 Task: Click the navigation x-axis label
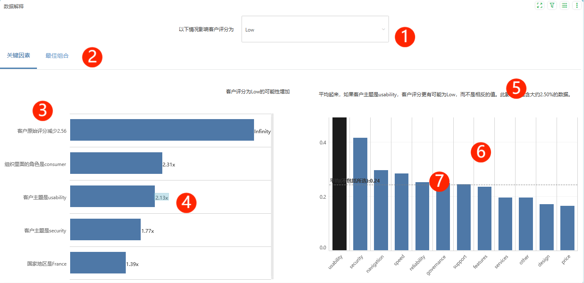click(x=375, y=264)
